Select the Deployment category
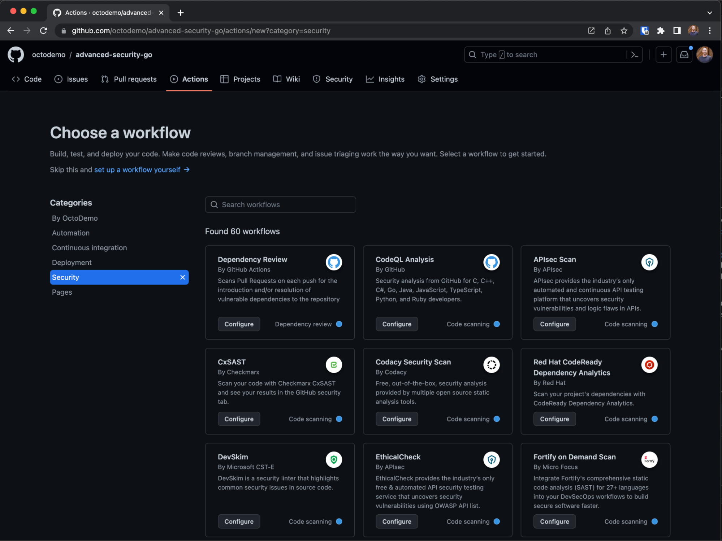Screen dimensions: 722x541 [x=72, y=263]
